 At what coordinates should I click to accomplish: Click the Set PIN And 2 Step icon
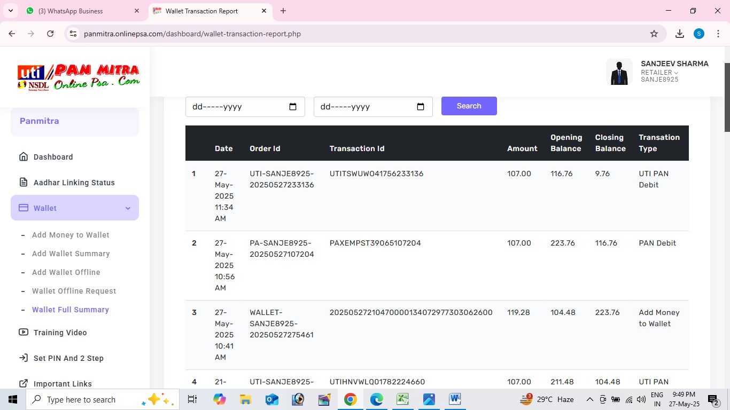(24, 358)
